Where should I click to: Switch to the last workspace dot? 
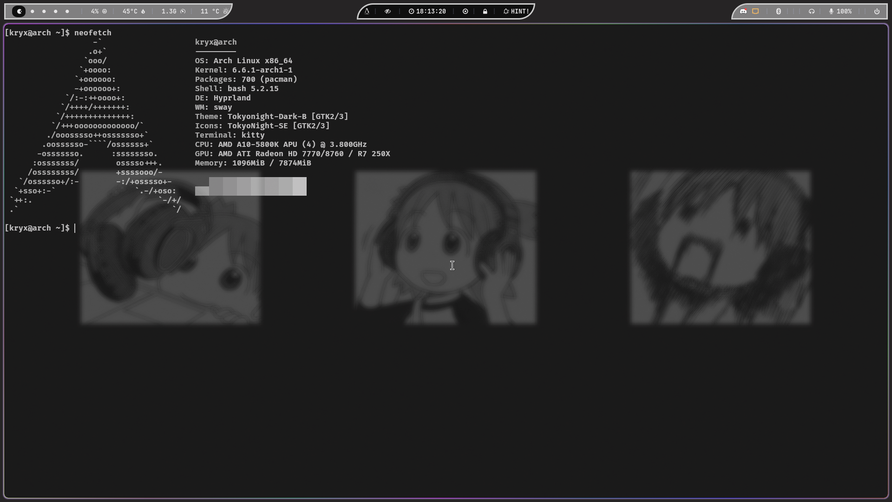point(67,11)
